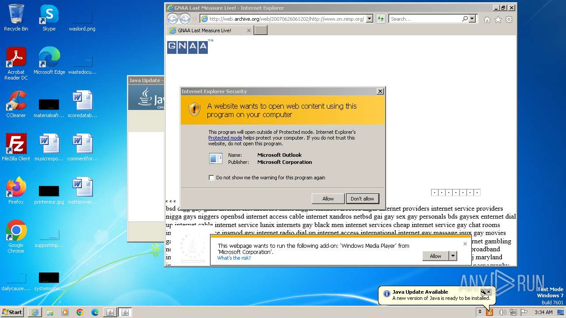Close the Java Update Available balloon
This screenshot has width=566, height=318.
pyautogui.click(x=489, y=292)
